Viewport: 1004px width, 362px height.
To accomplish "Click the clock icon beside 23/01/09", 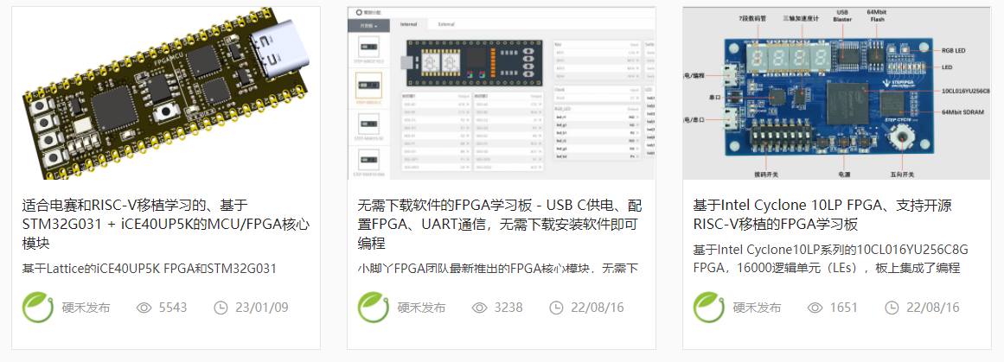I will tap(221, 308).
